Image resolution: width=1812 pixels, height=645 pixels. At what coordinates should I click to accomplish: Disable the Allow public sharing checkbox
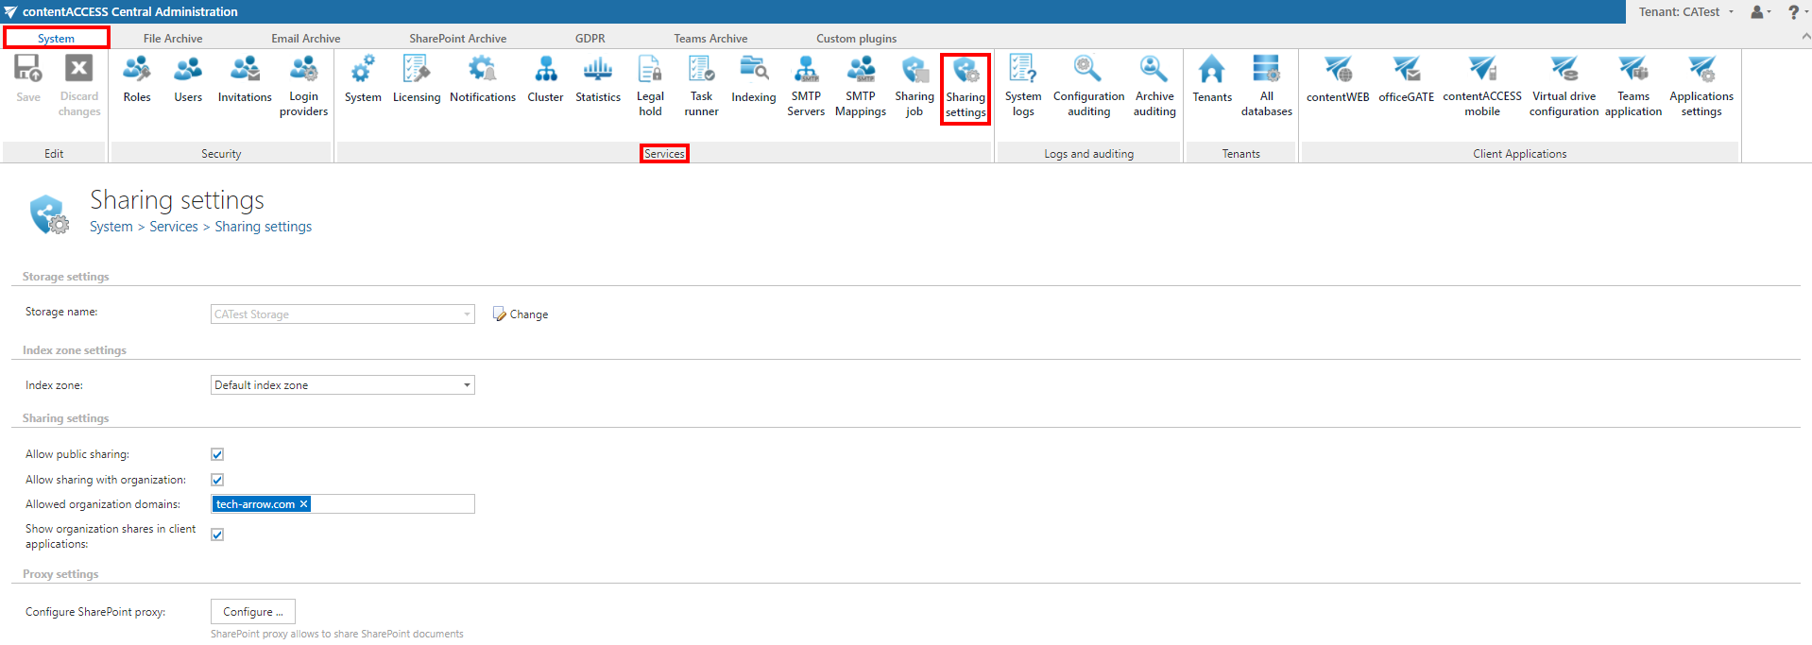pos(217,454)
